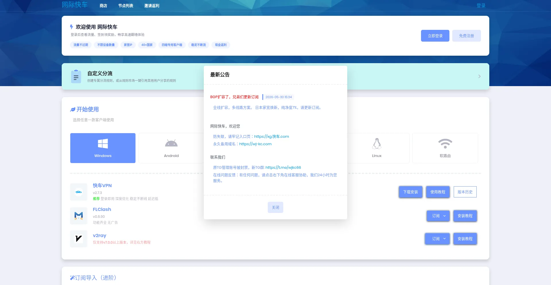This screenshot has height=285, width=551.
Task: Click the 40+国家 tag
Action: [x=147, y=45]
